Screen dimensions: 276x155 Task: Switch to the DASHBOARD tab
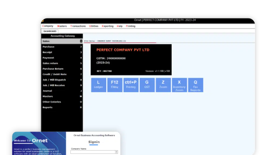[50, 31]
